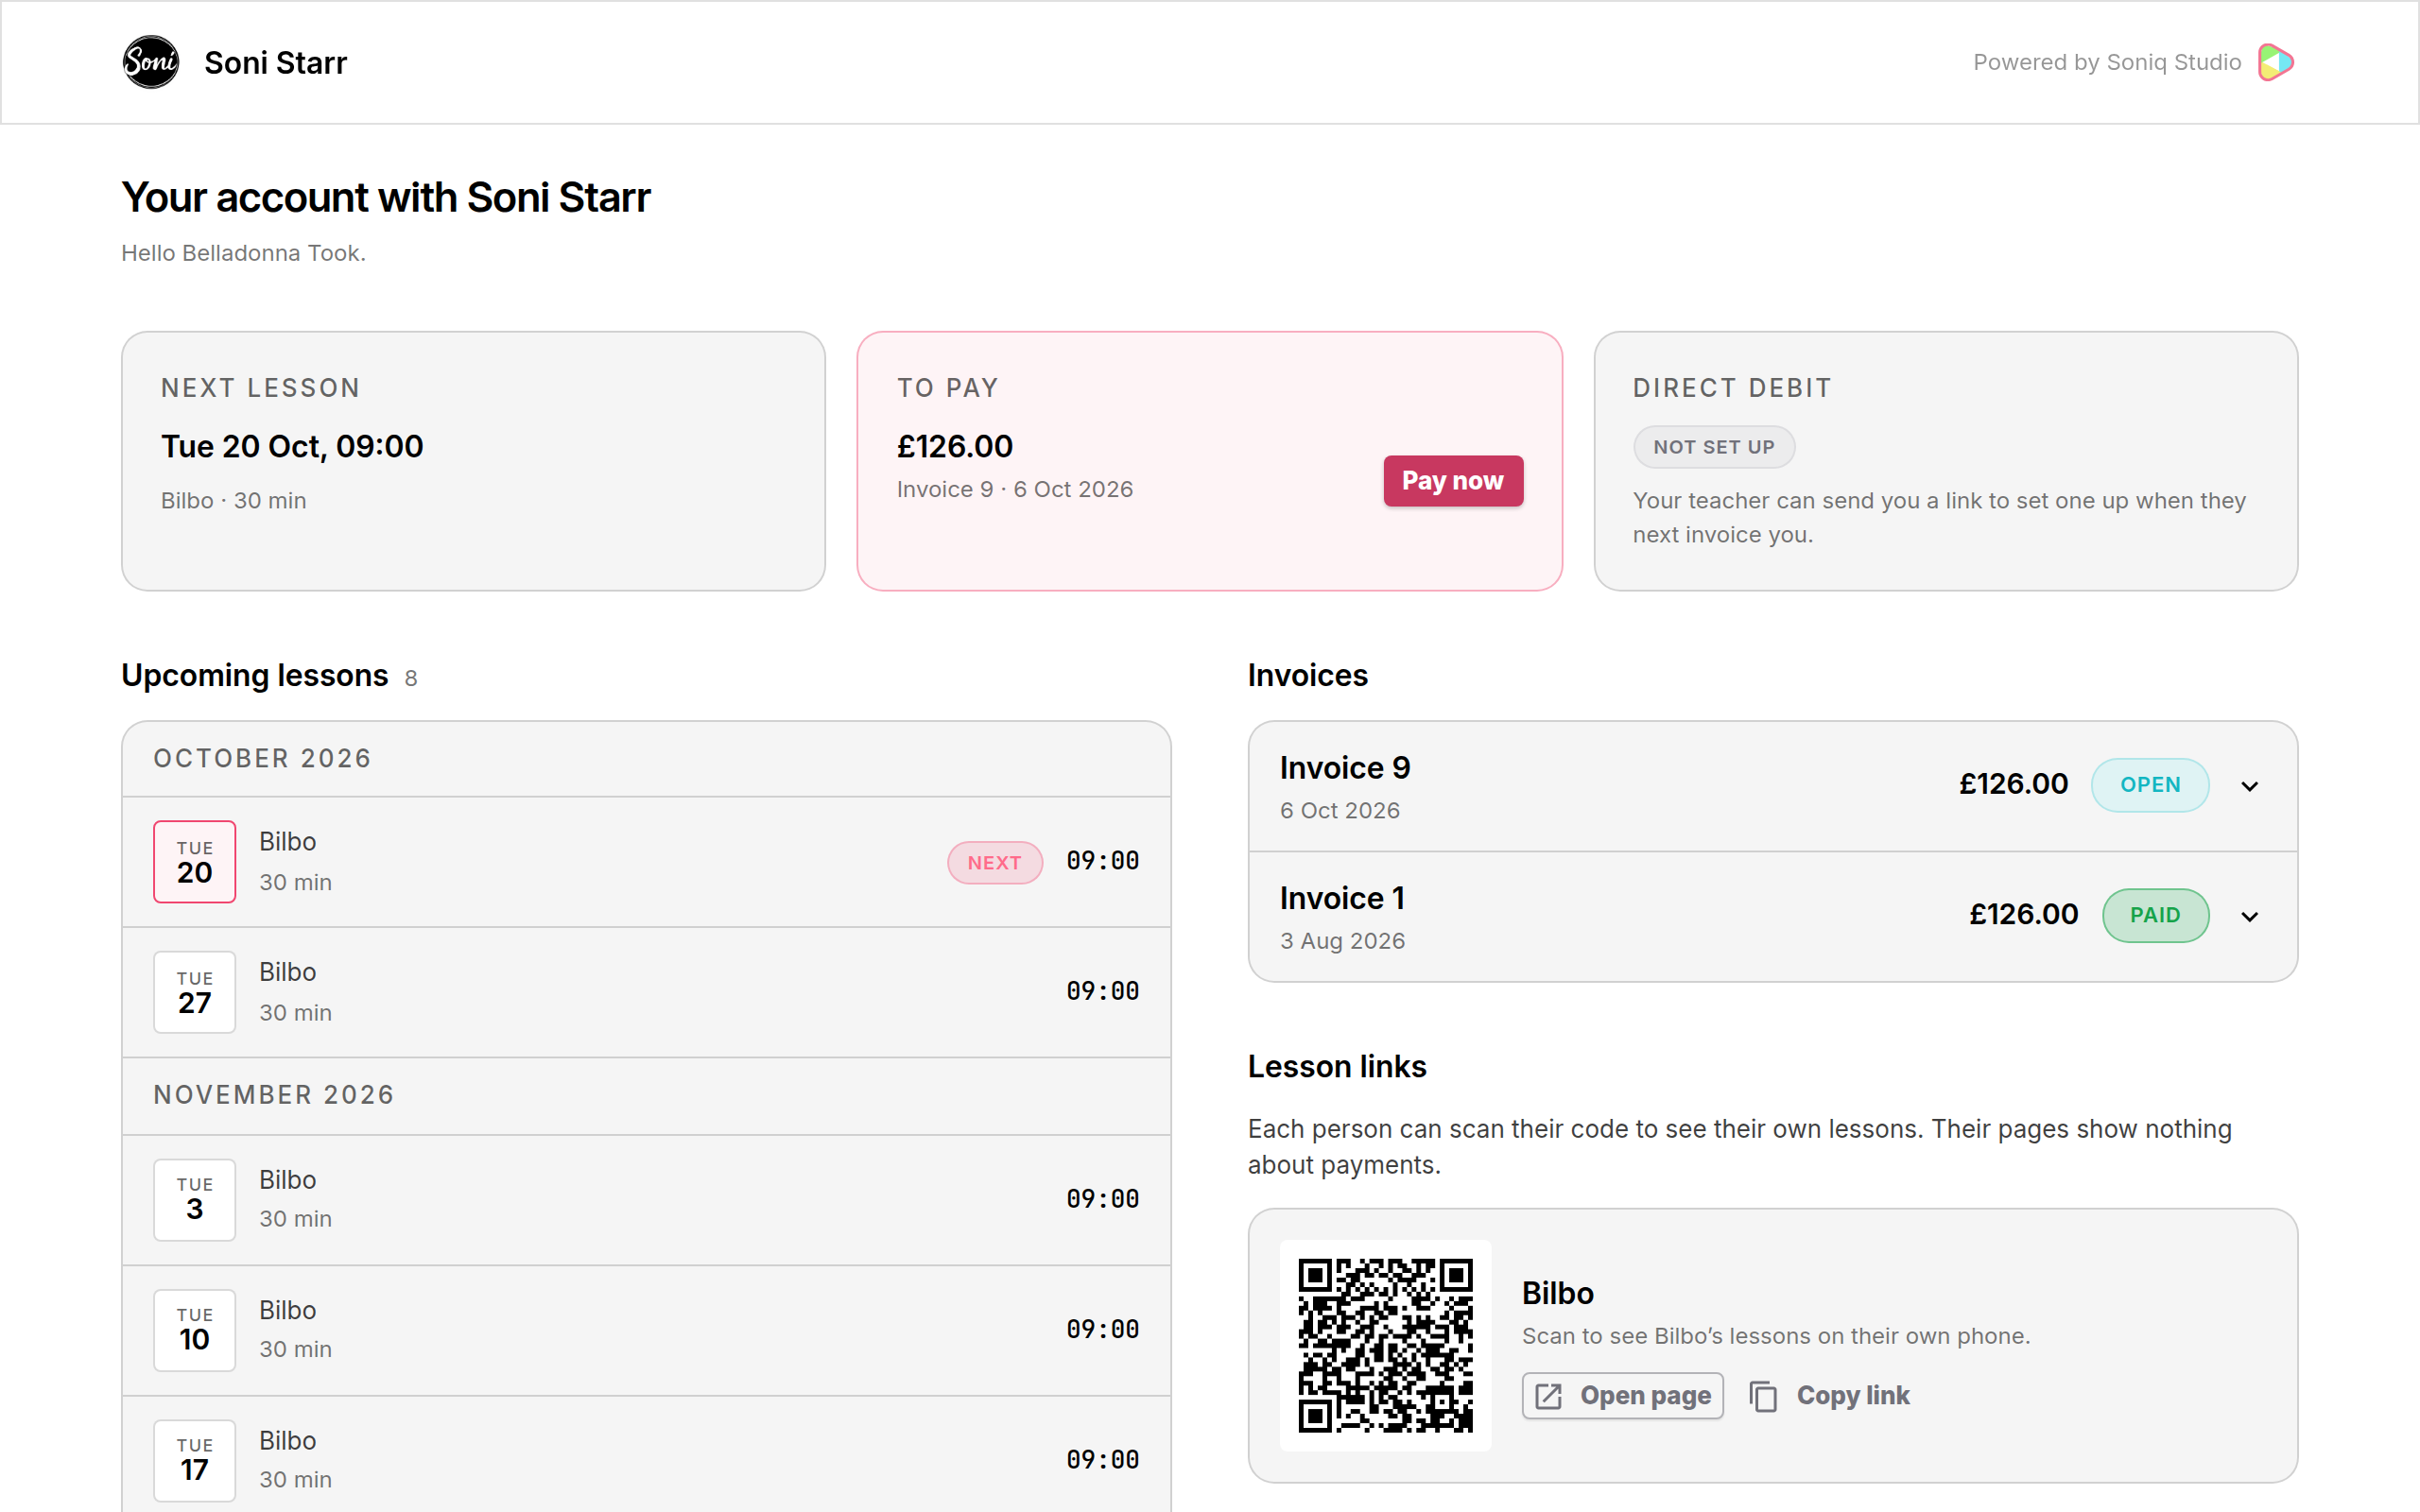Click the Lesson links heading

click(x=1337, y=1067)
